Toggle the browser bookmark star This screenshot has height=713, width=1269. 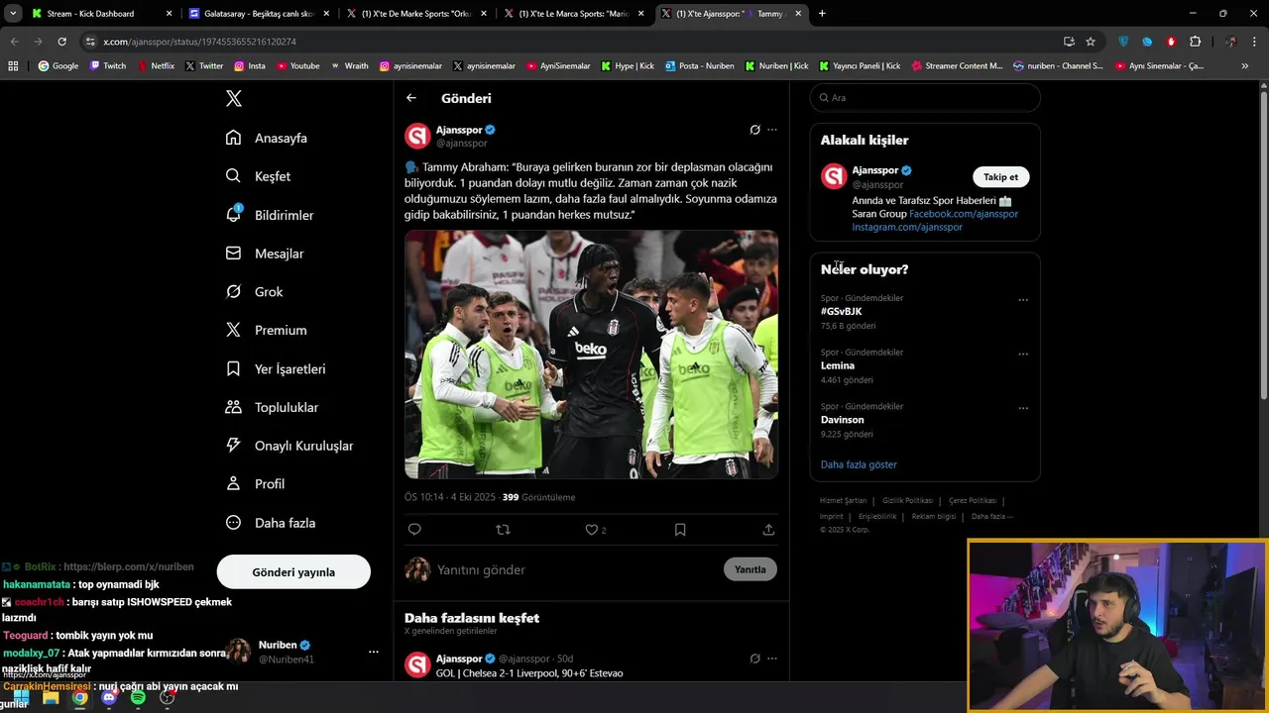click(x=1091, y=42)
